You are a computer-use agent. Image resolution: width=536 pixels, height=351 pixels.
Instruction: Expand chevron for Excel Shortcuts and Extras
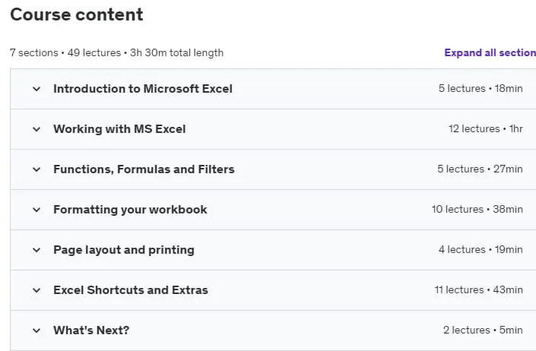pyautogui.click(x=36, y=290)
